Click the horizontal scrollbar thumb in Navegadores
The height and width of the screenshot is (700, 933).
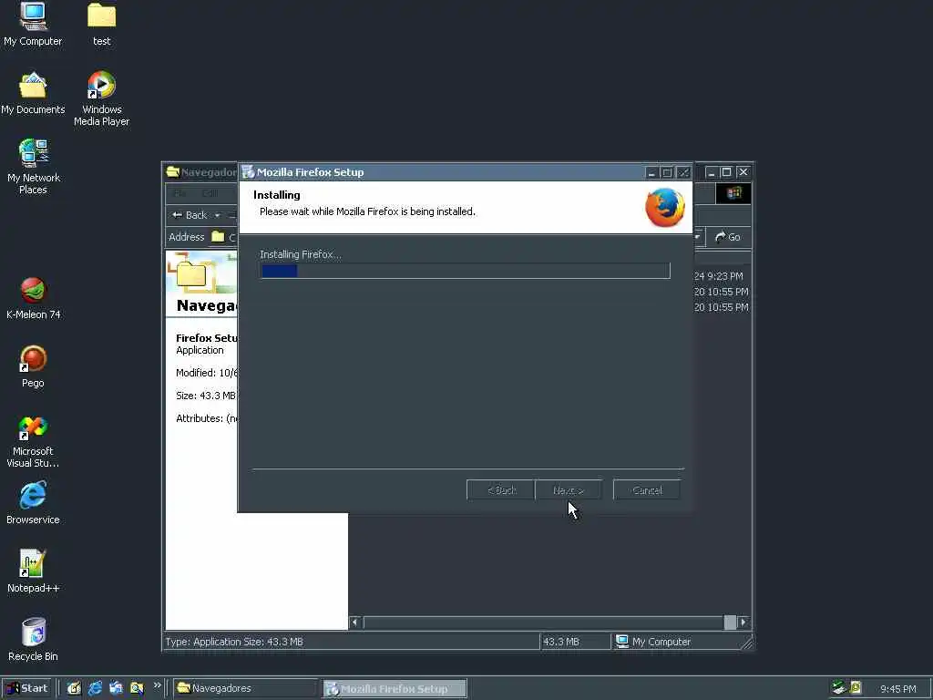[x=730, y=622]
